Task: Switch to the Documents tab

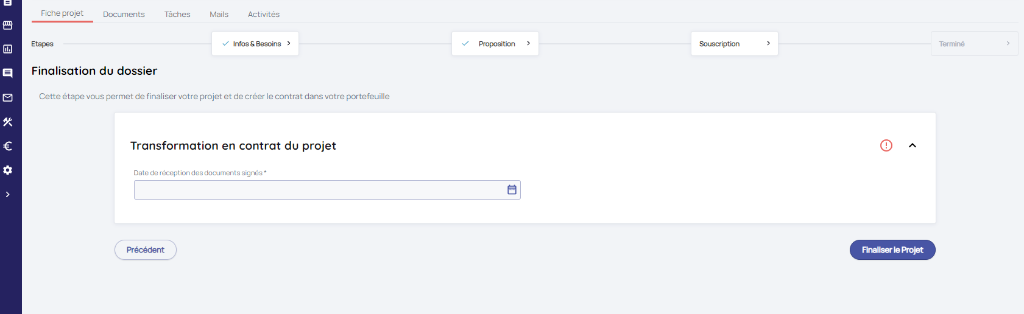Action: click(124, 14)
